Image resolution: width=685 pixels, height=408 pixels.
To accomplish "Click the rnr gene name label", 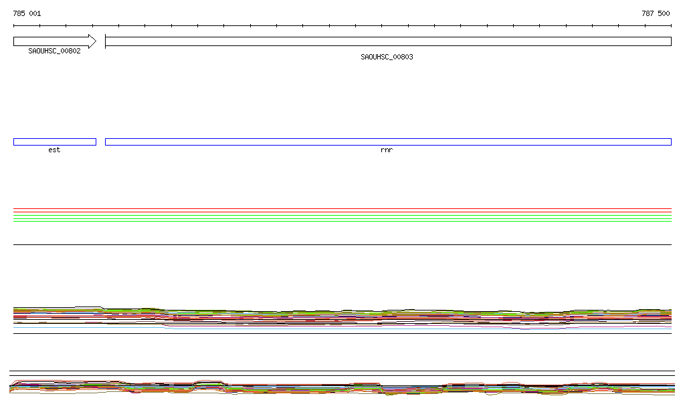I will point(387,150).
